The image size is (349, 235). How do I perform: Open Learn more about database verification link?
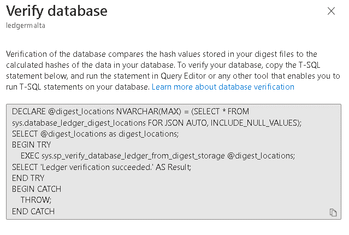coord(223,87)
